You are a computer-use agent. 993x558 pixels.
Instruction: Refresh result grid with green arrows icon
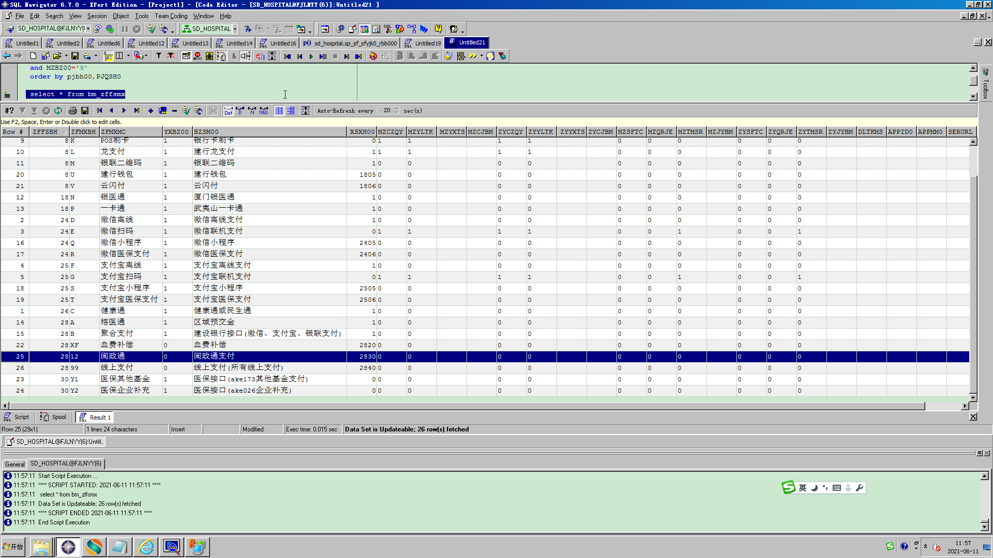58,111
